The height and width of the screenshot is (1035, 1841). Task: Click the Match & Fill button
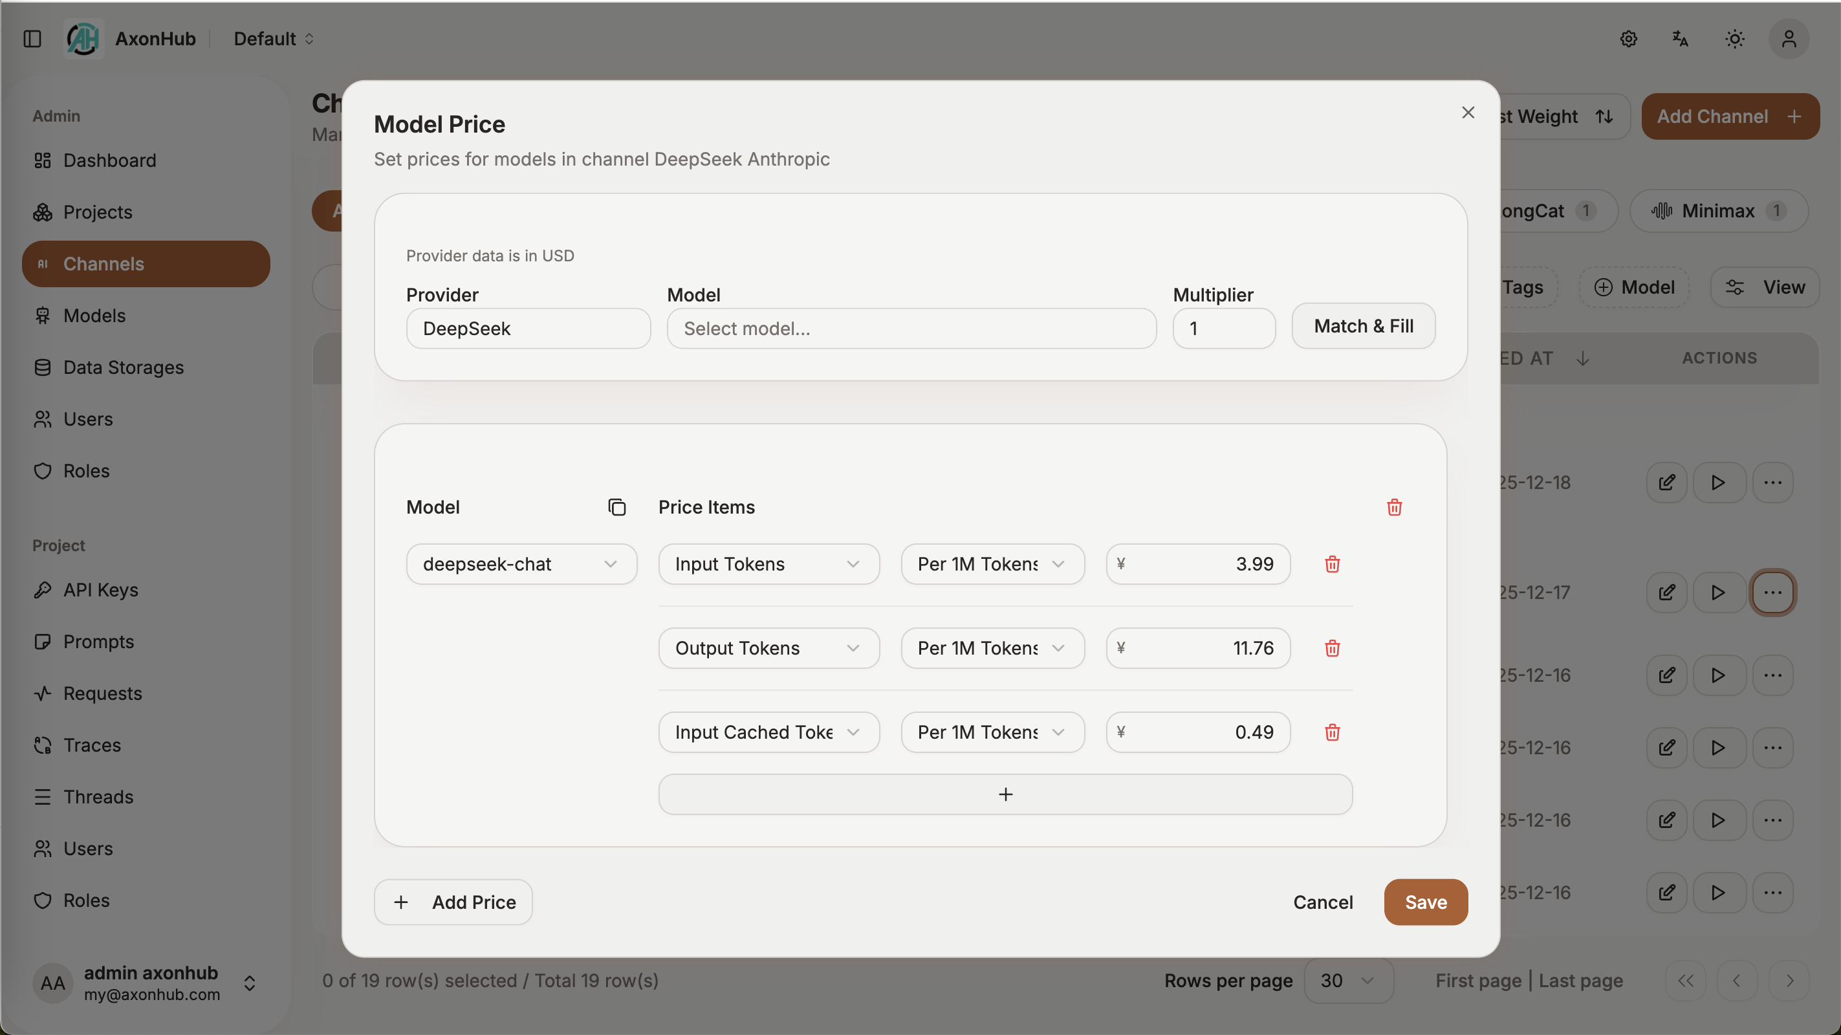coord(1363,326)
